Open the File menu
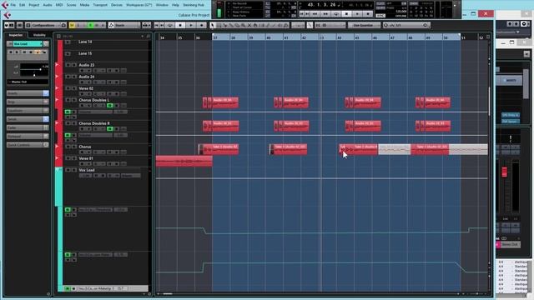Image resolution: width=534 pixels, height=300 pixels. tap(13, 5)
